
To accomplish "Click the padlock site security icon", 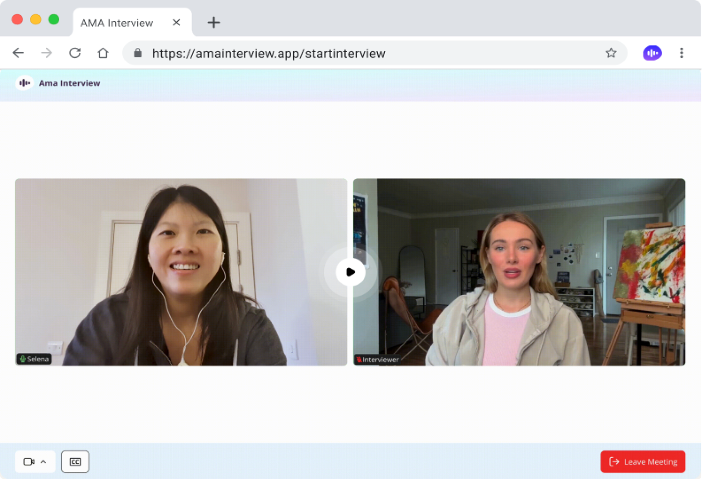I will click(138, 53).
